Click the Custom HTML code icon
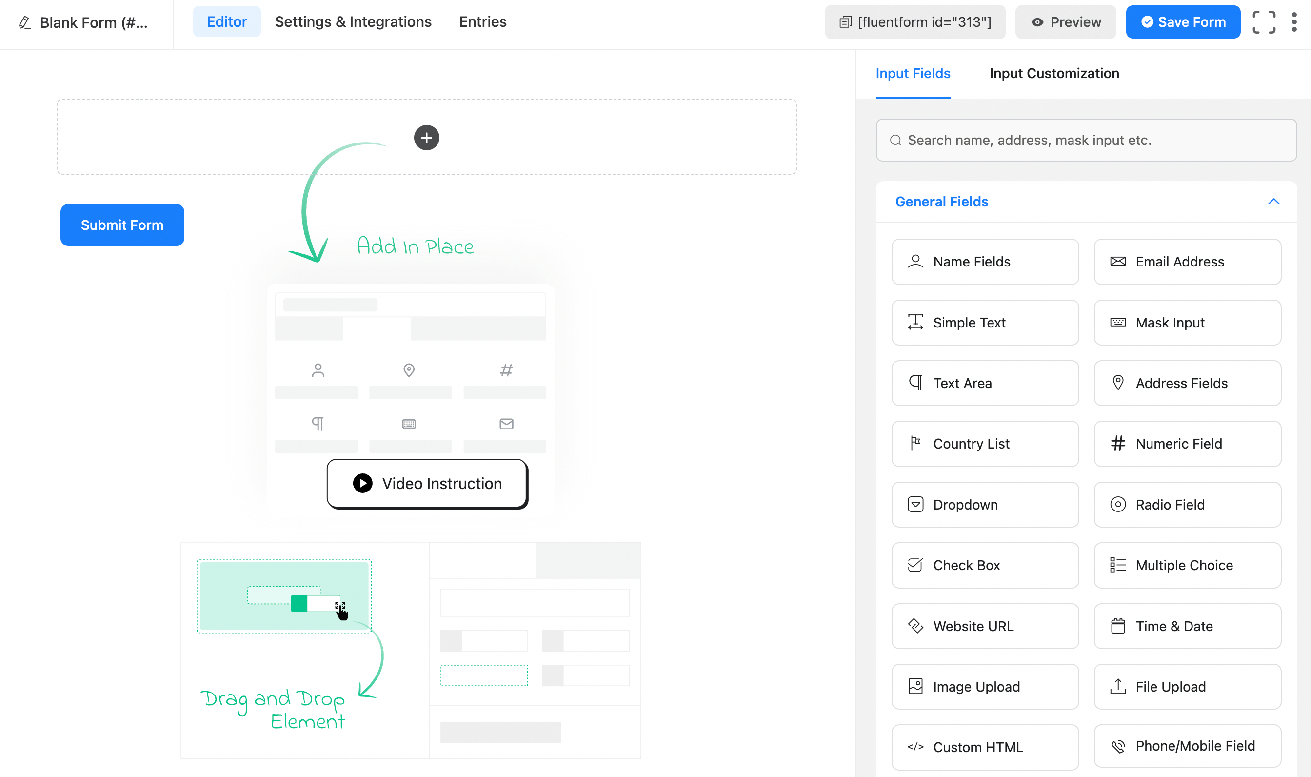 (915, 747)
